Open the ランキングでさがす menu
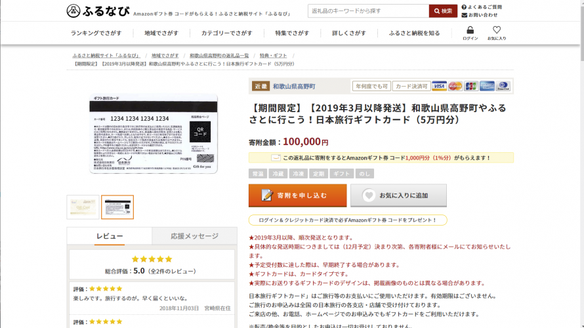 pyautogui.click(x=96, y=33)
